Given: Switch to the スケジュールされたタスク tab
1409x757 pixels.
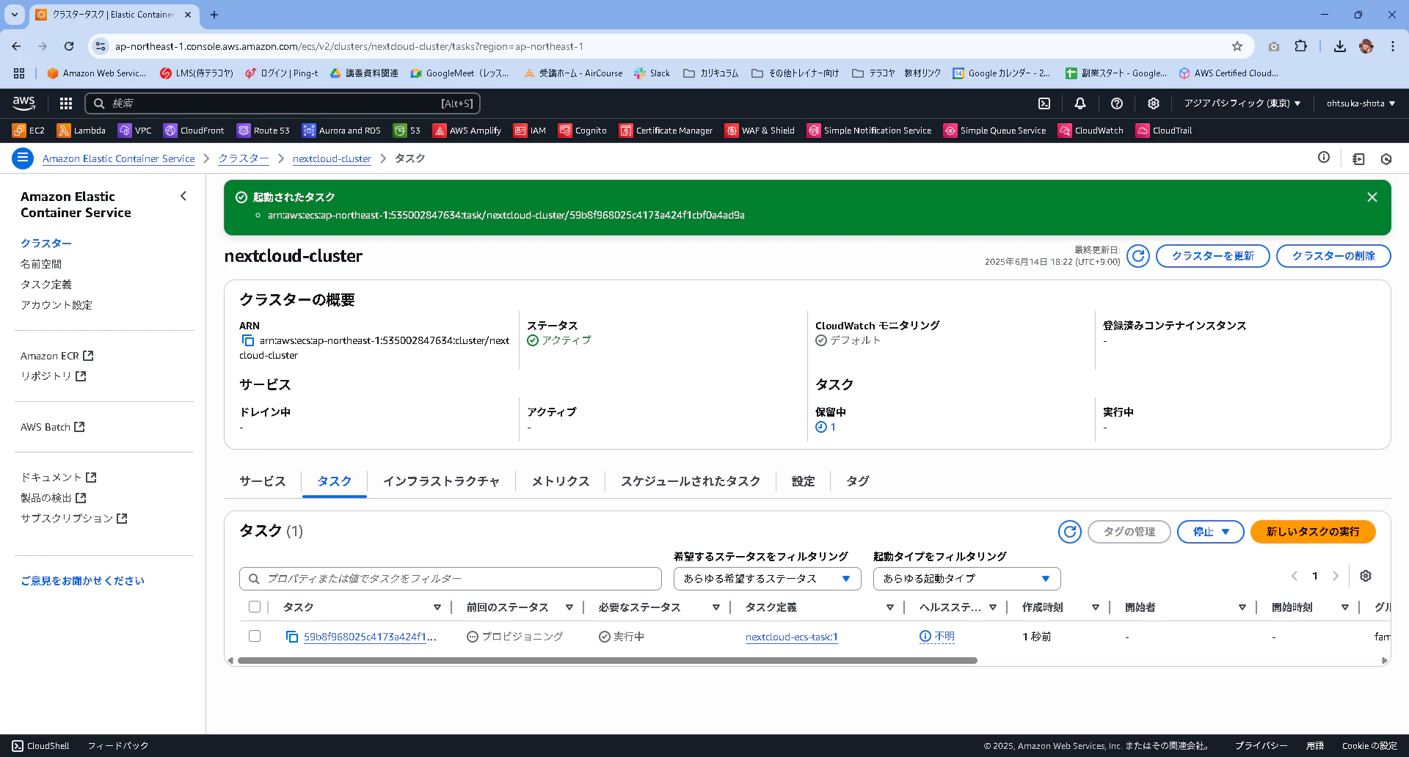Looking at the screenshot, I should (691, 481).
